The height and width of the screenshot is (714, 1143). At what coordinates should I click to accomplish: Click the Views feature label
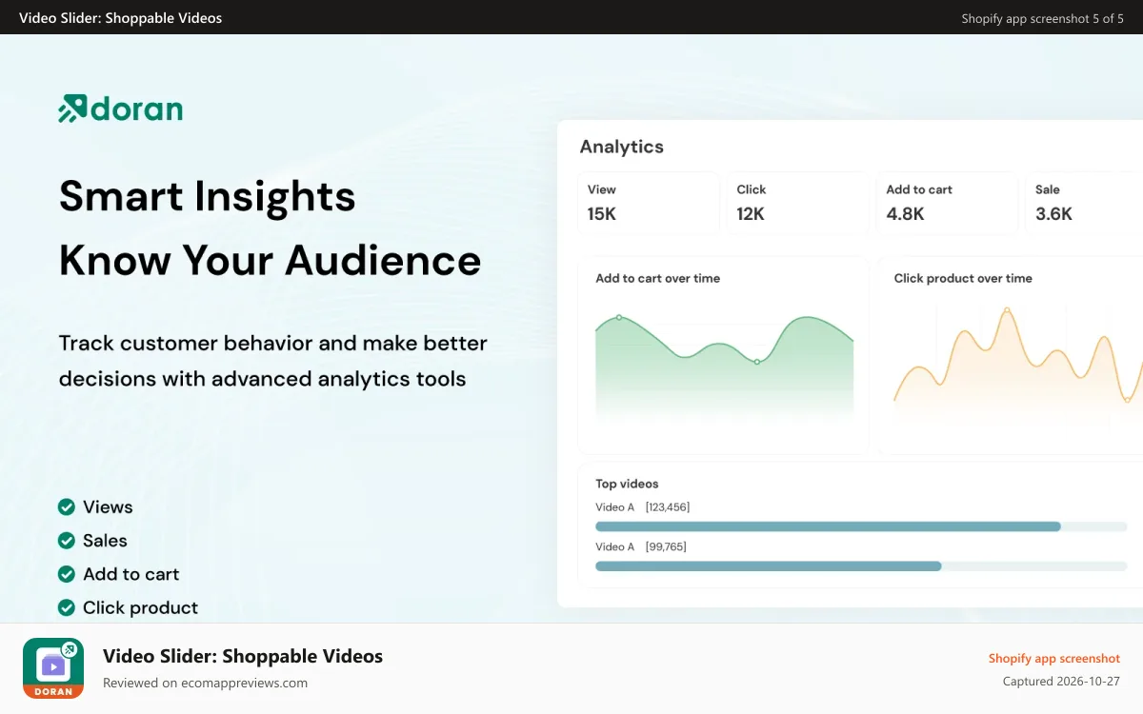click(108, 507)
